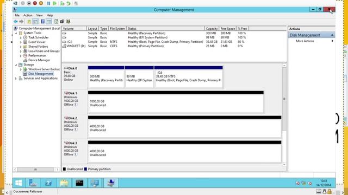Viewport: 348px width, 195px height.
Task: Open Server Manager from the taskbar
Action: 33,183
